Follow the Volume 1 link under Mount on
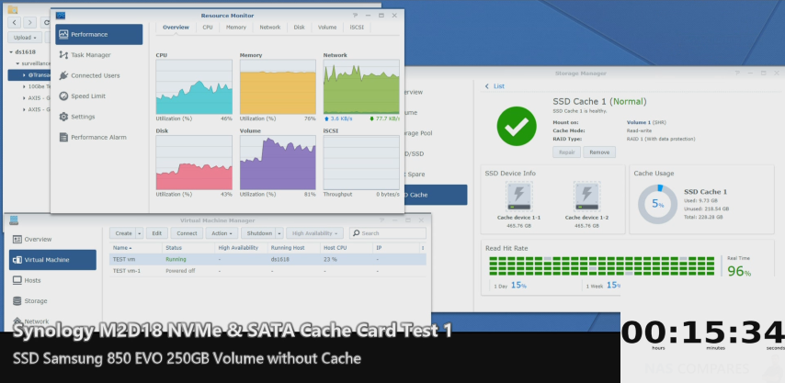This screenshot has width=785, height=383. (638, 122)
